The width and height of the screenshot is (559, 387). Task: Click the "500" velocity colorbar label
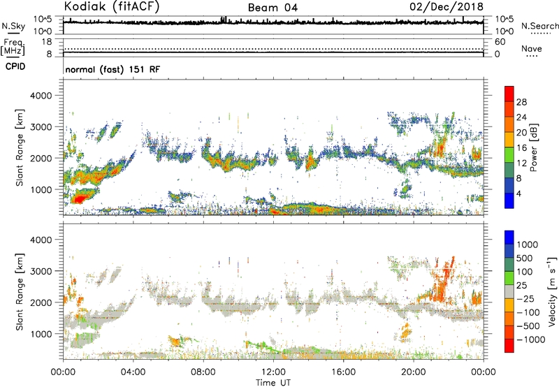coord(525,258)
